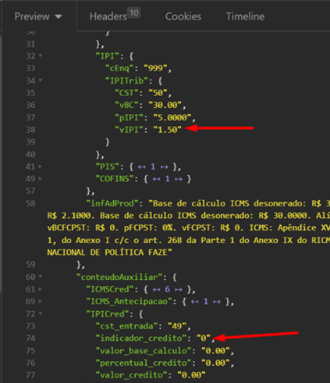Switch to the Cookies tab
Image resolution: width=330 pixels, height=383 pixels.
183,16
